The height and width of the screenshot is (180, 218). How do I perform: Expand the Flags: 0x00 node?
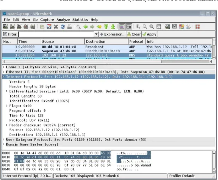(6, 106)
